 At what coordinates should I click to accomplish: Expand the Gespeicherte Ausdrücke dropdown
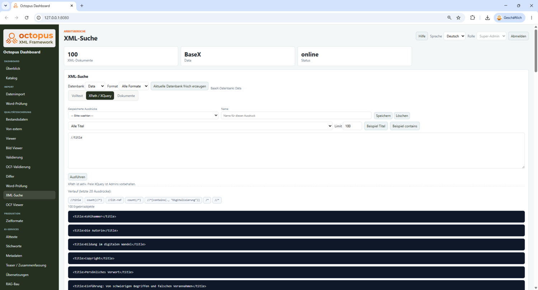pos(143,116)
